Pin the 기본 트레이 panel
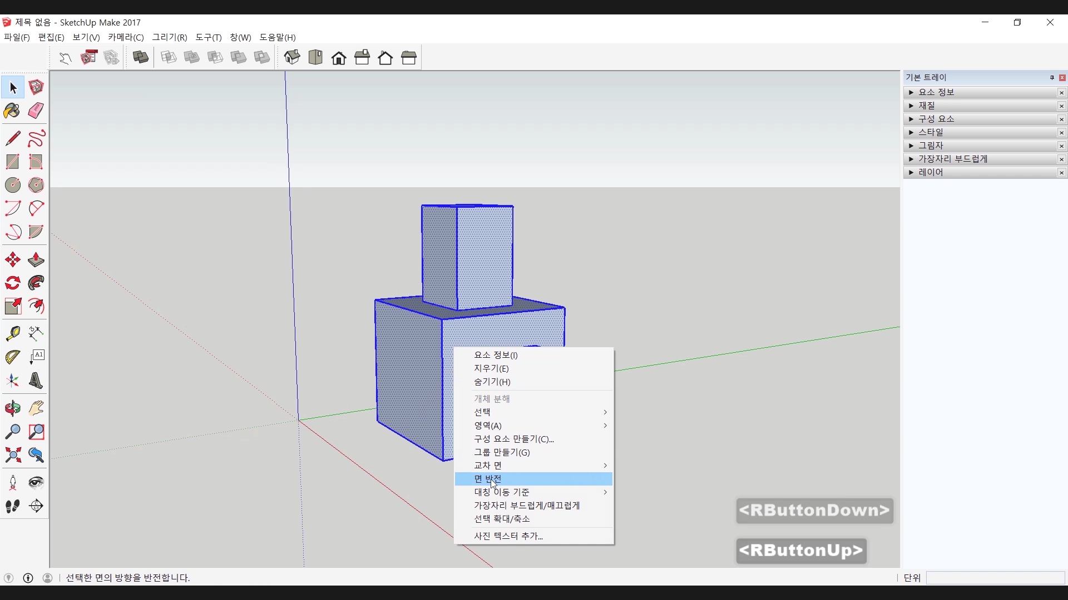 [x=1052, y=78]
